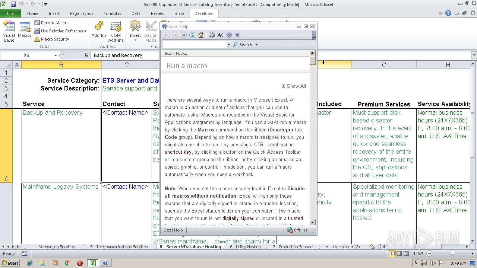Stop loading in Excel Help
The image size is (477, 268).
click(x=183, y=35)
